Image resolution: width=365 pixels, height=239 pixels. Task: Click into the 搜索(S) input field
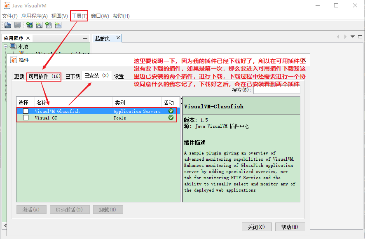276,90
